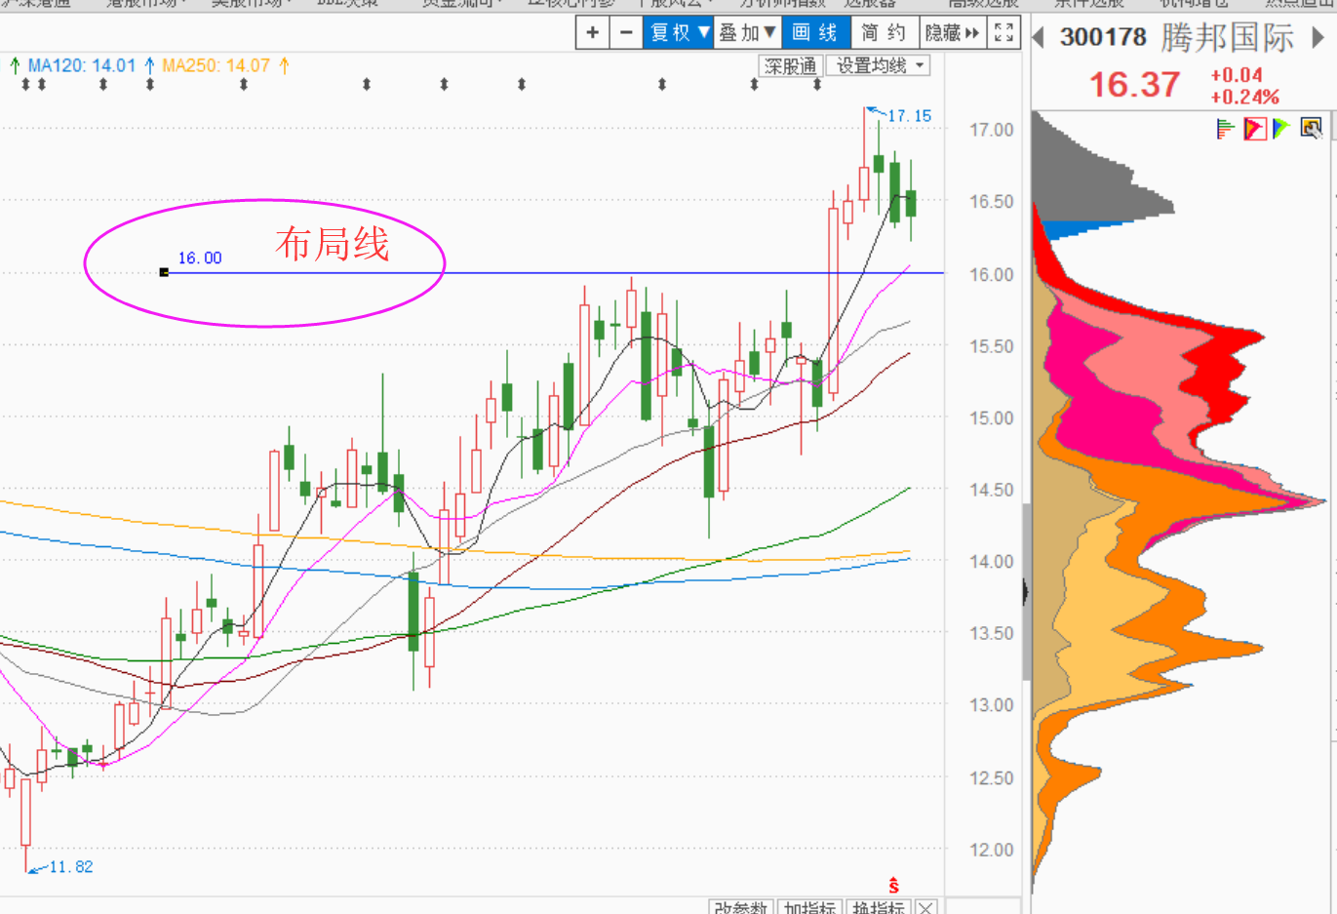Select the blue-green flame chip icon
Image resolution: width=1337 pixels, height=914 pixels.
1281,128
